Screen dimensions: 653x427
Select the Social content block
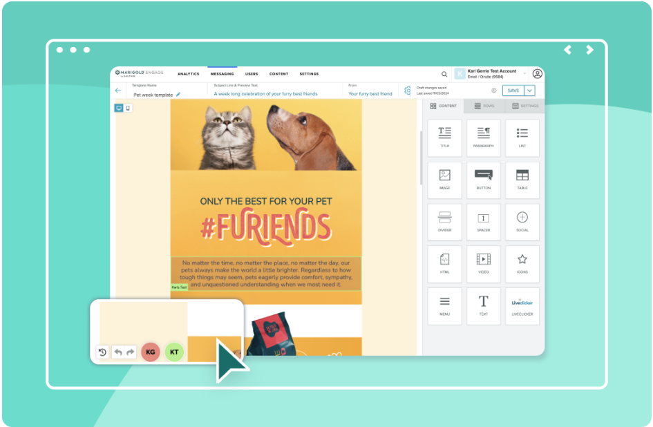[522, 221]
